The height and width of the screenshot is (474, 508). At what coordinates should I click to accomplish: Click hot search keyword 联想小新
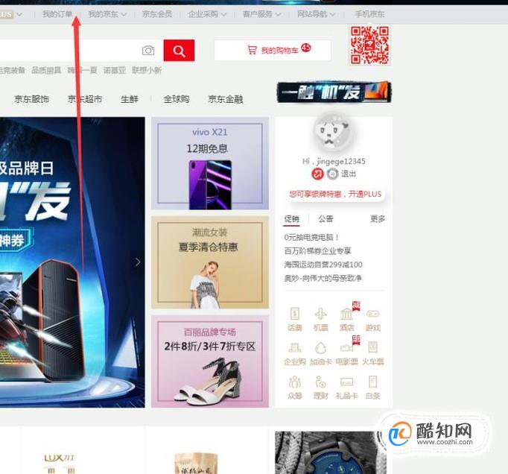point(147,70)
